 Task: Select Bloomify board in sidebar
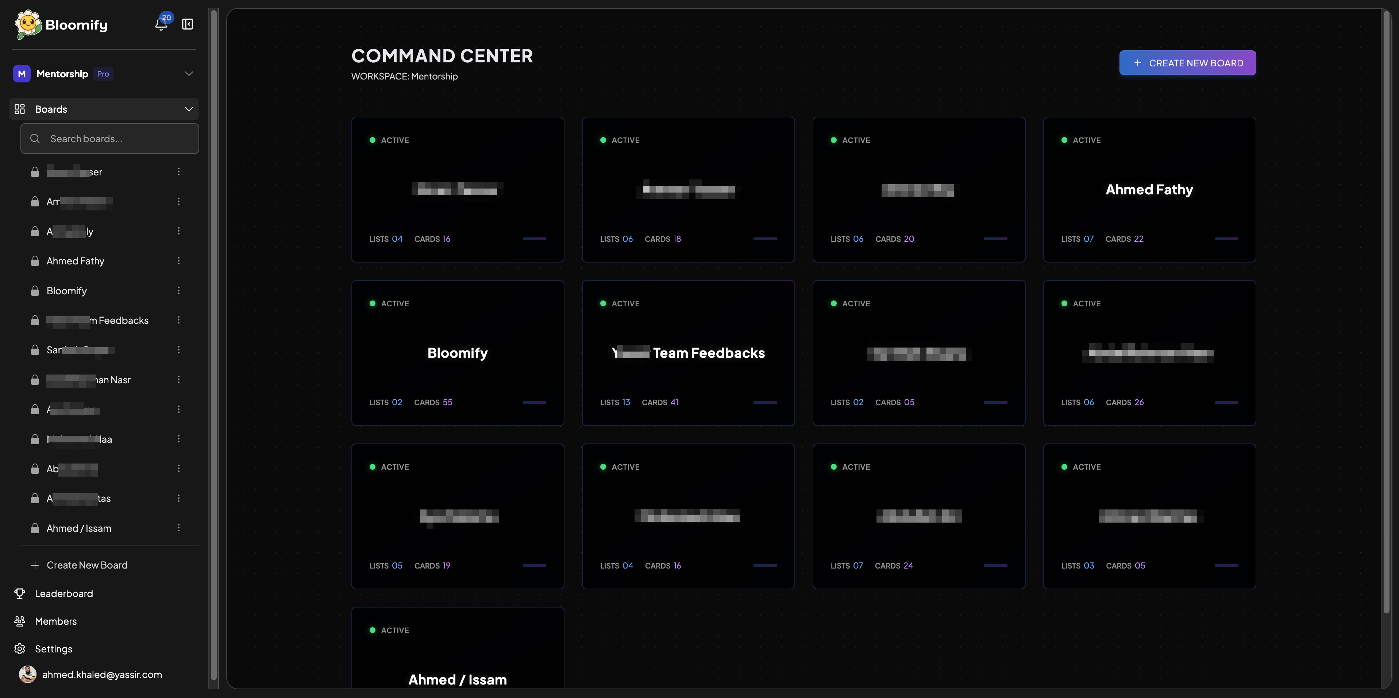click(67, 291)
